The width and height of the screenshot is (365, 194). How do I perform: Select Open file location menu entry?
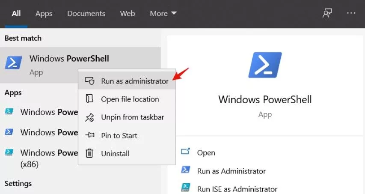point(127,99)
